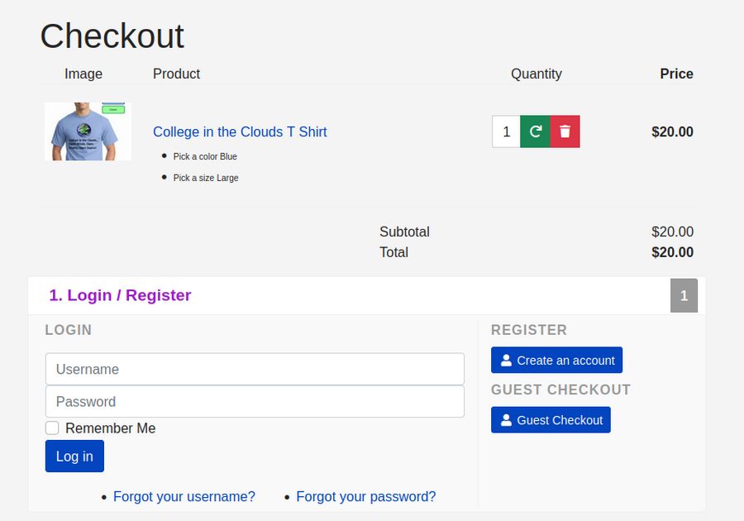Image resolution: width=744 pixels, height=521 pixels.
Task: Focus the Password input field
Action: point(255,402)
